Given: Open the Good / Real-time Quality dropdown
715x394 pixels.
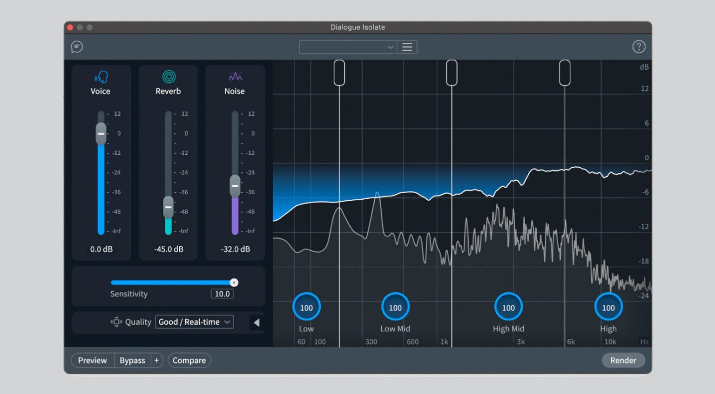Looking at the screenshot, I should click(194, 322).
